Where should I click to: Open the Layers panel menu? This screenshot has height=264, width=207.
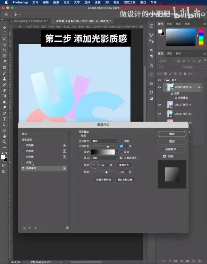click(204, 54)
